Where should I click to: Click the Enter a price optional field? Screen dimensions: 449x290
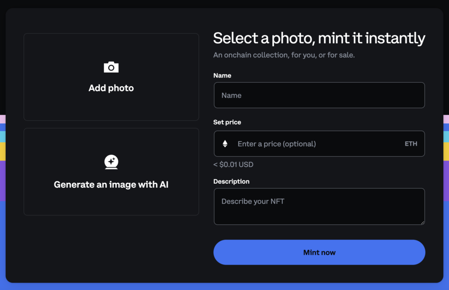coord(307,143)
